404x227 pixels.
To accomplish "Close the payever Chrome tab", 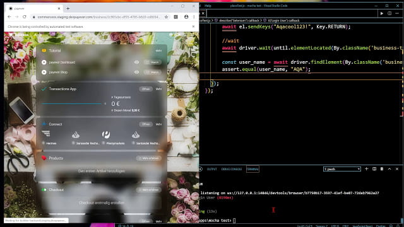I will (59, 8).
